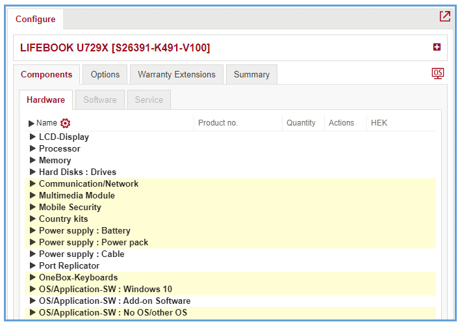Expand the Port Replicator arrow

coord(32,266)
